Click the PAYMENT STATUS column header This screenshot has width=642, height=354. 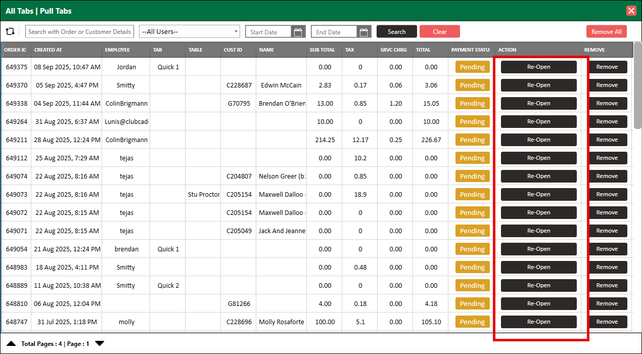pos(471,50)
